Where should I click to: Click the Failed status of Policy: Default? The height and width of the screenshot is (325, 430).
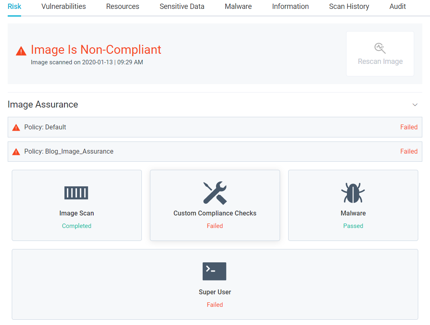point(409,127)
